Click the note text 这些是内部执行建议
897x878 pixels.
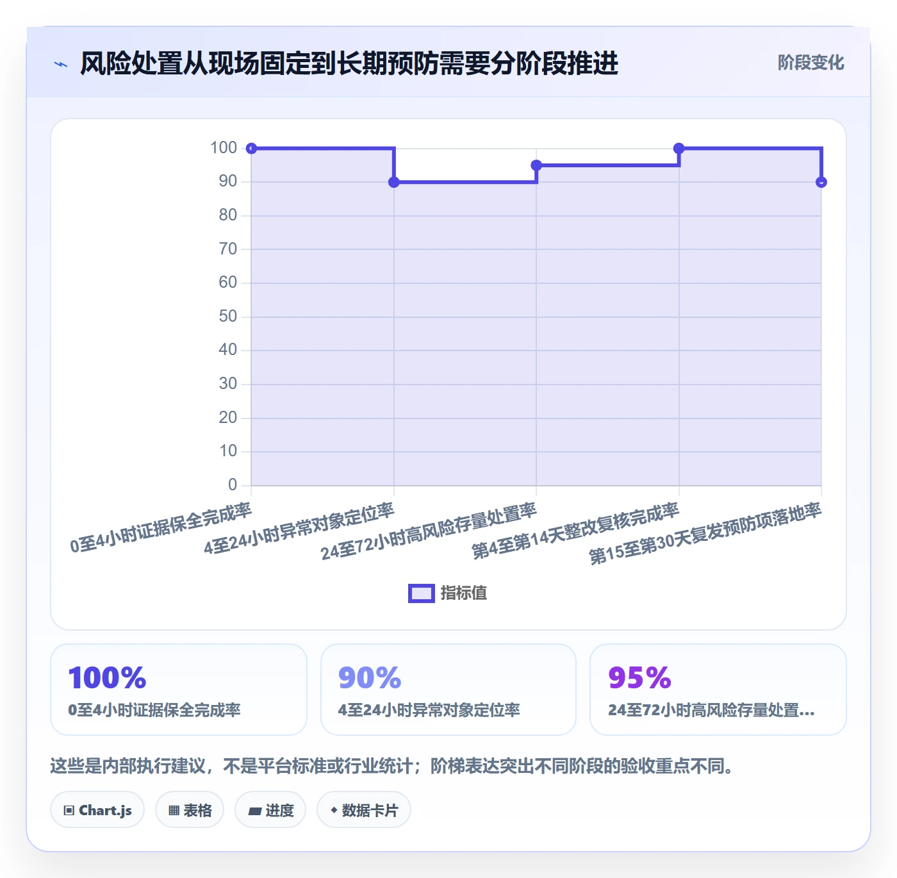point(128,766)
